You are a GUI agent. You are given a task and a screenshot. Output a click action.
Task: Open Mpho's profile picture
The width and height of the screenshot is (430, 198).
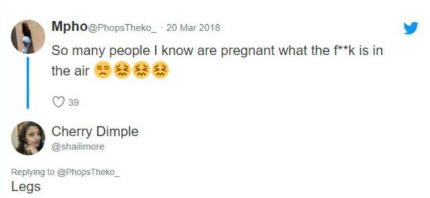(x=28, y=37)
